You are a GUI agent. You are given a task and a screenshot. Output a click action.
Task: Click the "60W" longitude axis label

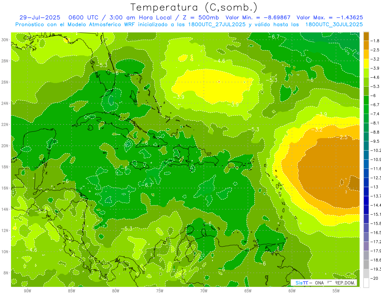[x=292, y=291]
